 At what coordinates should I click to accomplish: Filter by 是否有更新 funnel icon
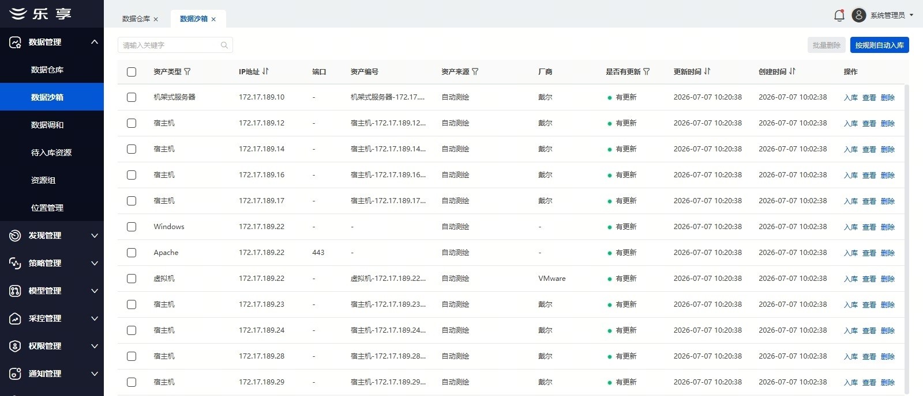click(x=647, y=72)
